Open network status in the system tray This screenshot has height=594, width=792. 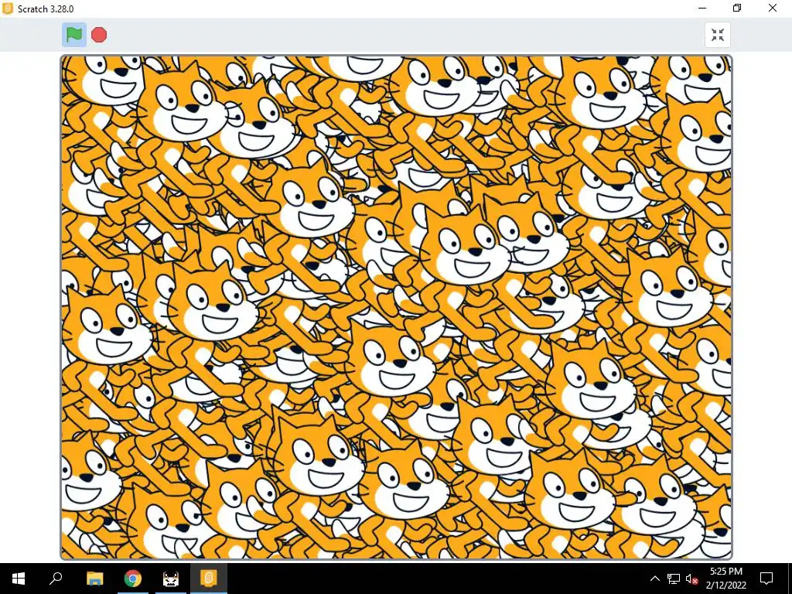point(674,579)
